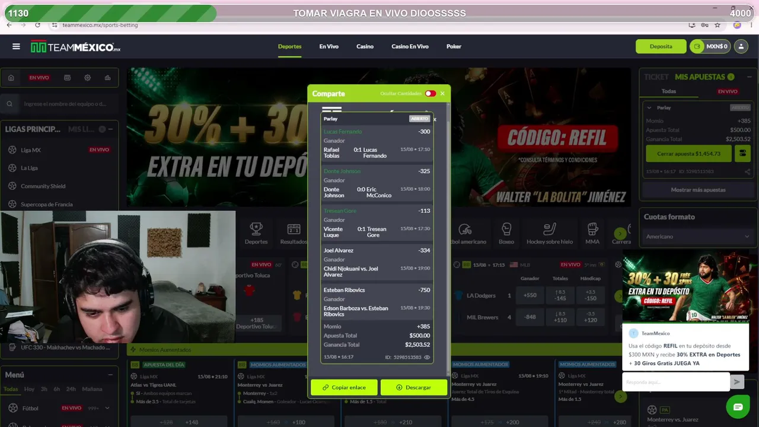The image size is (759, 427).
Task: Click the home icon in sidebar toolbar
Action: click(x=11, y=78)
